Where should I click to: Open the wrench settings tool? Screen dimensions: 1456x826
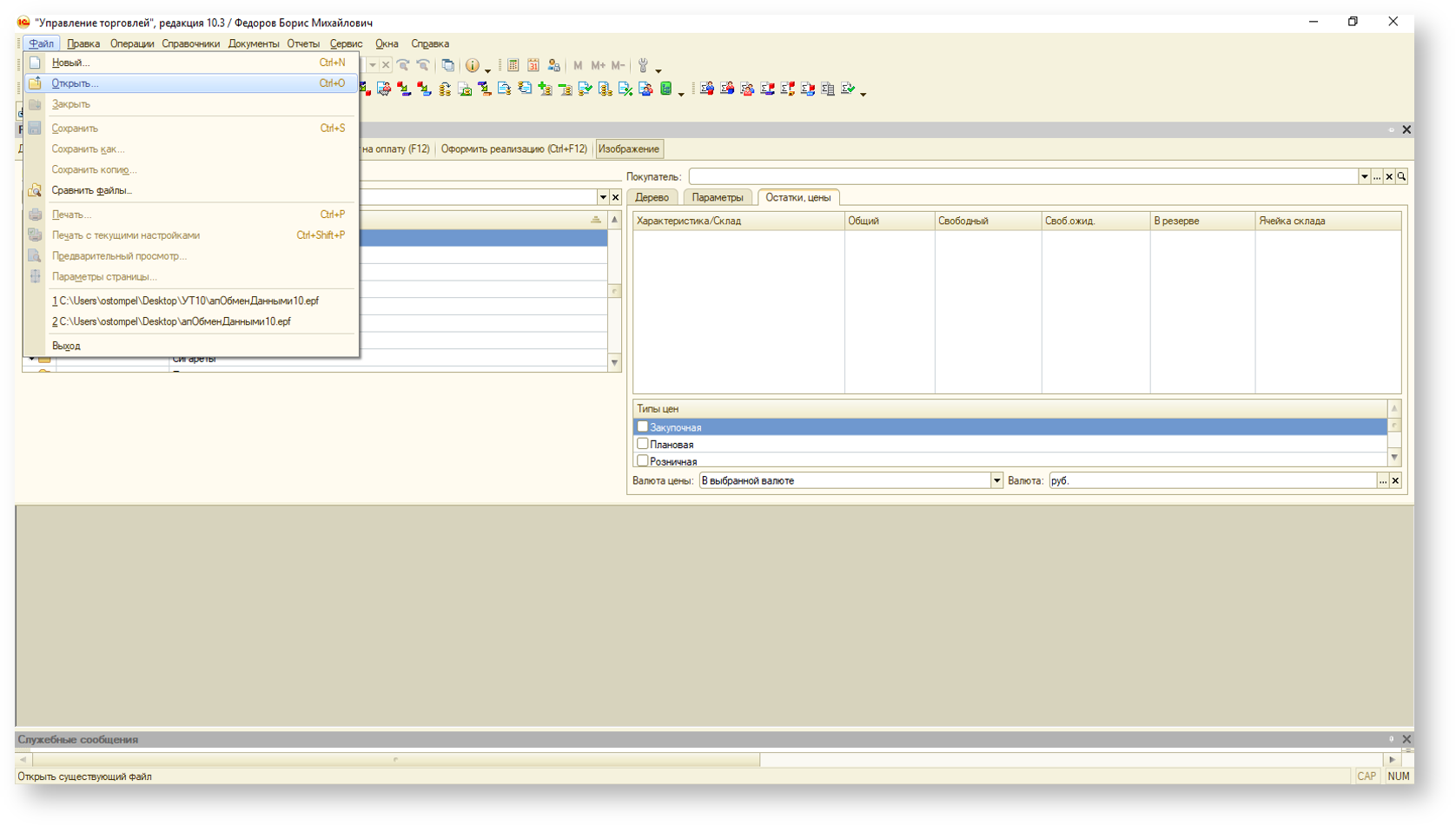(x=644, y=65)
